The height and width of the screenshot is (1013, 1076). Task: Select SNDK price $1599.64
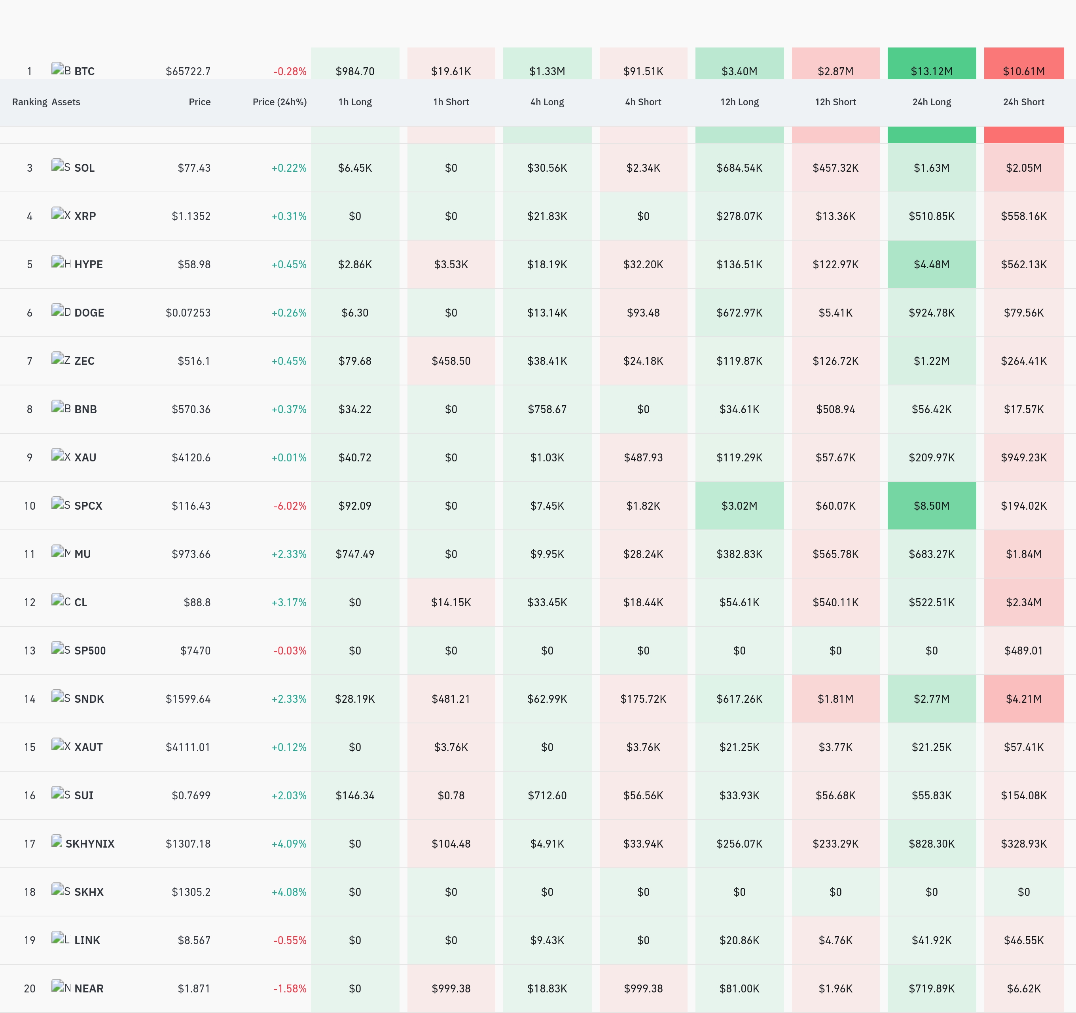pyautogui.click(x=188, y=698)
